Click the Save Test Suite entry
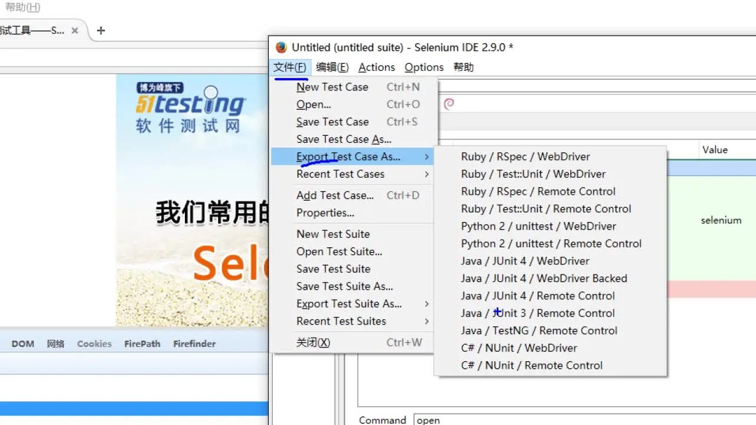The image size is (756, 425). (353, 269)
